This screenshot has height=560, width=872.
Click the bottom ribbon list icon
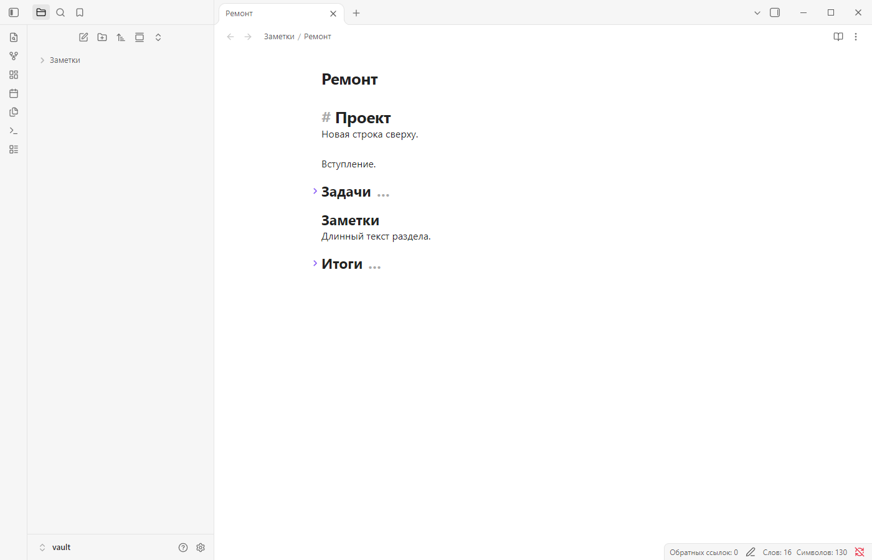[x=14, y=149]
